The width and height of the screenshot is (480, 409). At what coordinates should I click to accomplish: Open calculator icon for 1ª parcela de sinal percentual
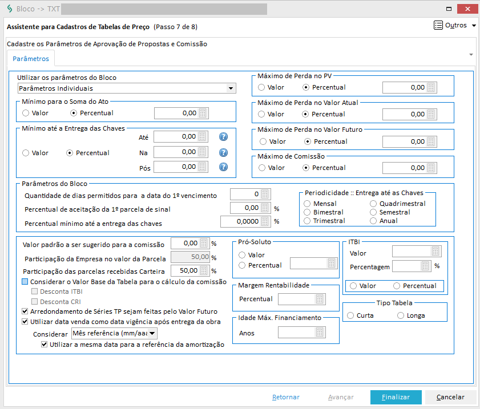(265, 208)
